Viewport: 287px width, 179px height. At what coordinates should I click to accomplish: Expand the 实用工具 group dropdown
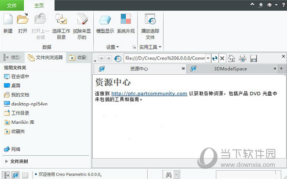coord(160,47)
